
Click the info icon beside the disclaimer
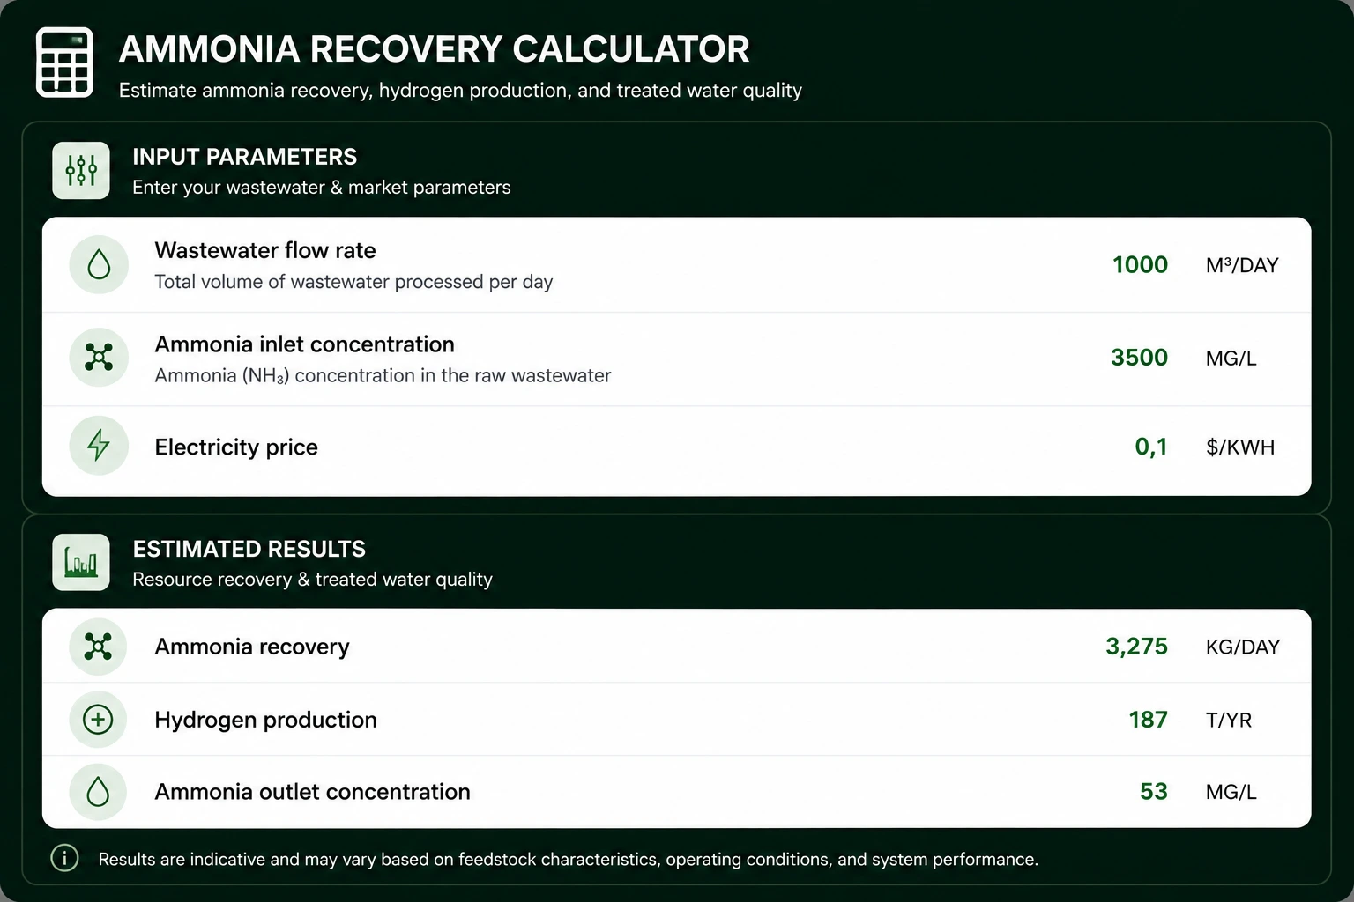tap(64, 858)
